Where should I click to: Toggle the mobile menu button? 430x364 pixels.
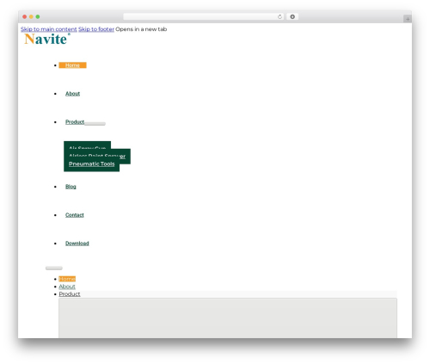[54, 268]
